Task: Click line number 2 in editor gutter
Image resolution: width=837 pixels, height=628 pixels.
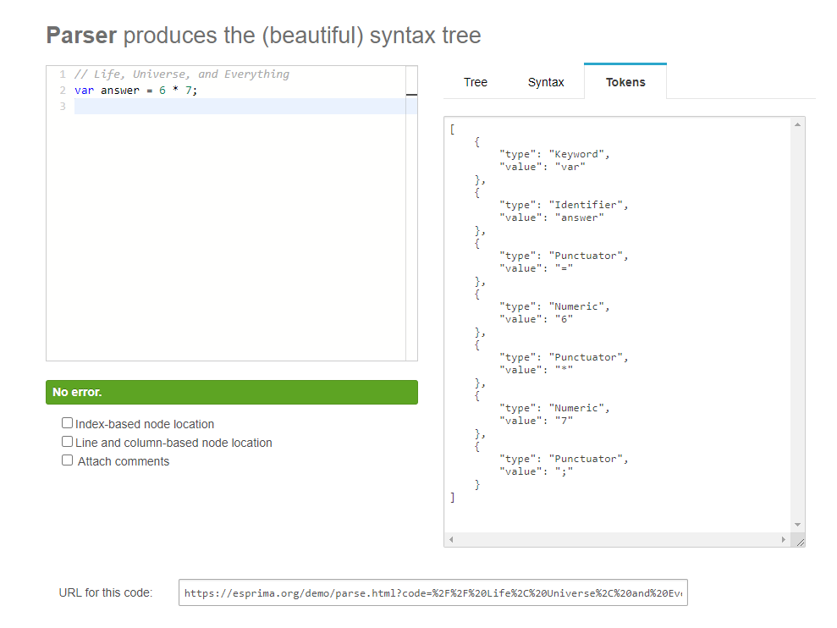Action: [x=62, y=91]
